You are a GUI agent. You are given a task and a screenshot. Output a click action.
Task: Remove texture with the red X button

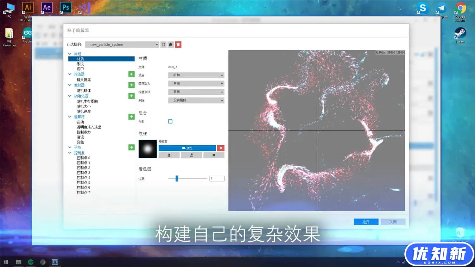click(x=221, y=148)
